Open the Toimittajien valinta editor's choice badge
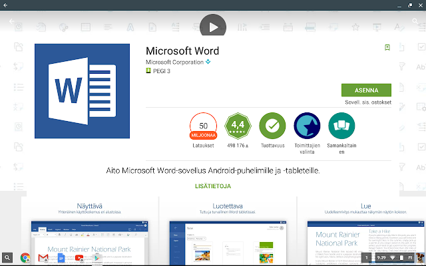The image size is (426, 266). pos(307,126)
